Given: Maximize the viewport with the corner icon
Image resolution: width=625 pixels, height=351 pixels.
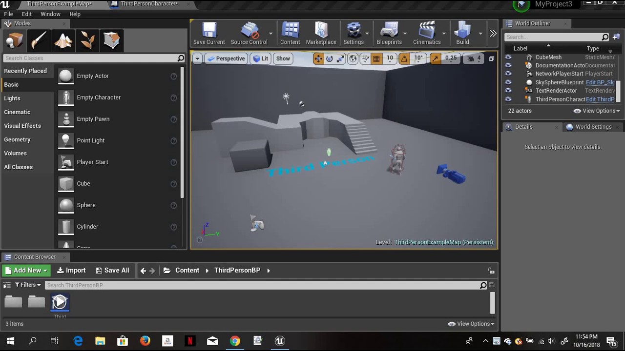Looking at the screenshot, I should (x=491, y=58).
